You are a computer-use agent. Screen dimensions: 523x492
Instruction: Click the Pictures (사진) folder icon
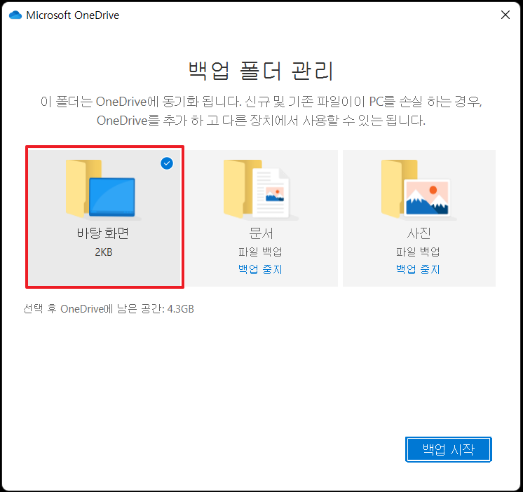click(x=419, y=189)
